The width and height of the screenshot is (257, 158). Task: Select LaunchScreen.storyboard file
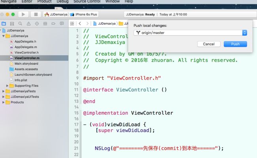pyautogui.click(x=33, y=75)
